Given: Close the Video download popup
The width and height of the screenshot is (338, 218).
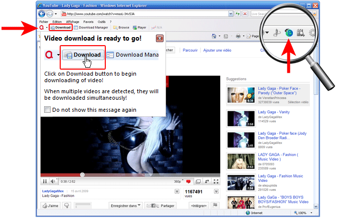Looking at the screenshot, I should 159,39.
